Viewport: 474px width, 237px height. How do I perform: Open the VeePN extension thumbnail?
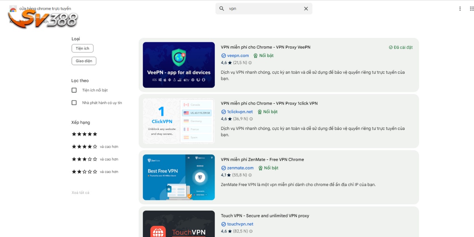click(x=179, y=65)
